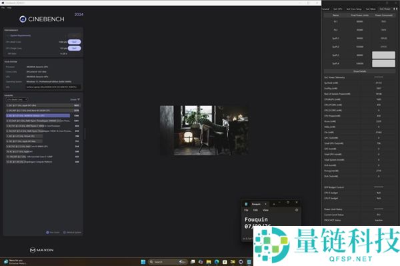The height and width of the screenshot is (266, 400).
Task: Select the Snapdragon Compute Platform ranking row
Action: pyautogui.click(x=43, y=162)
